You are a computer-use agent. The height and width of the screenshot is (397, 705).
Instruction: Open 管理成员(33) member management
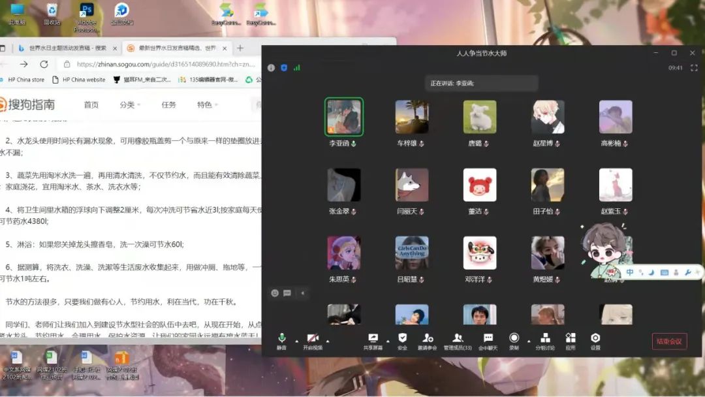click(x=458, y=341)
